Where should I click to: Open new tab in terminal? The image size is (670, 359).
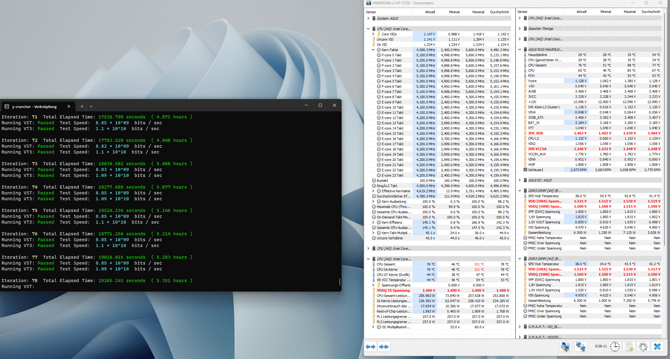(x=82, y=106)
